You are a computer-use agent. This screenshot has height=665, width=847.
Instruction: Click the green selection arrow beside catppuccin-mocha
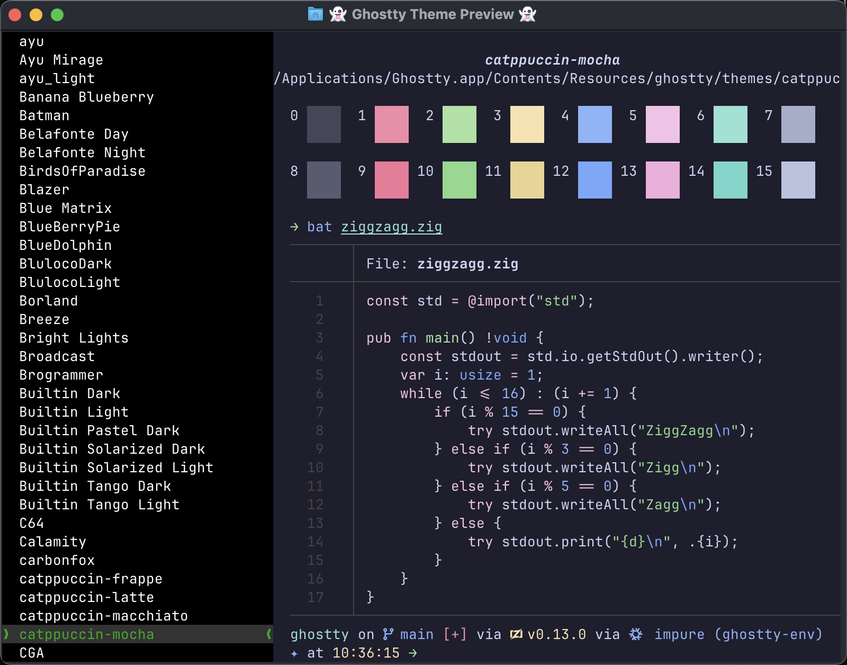pyautogui.click(x=6, y=634)
